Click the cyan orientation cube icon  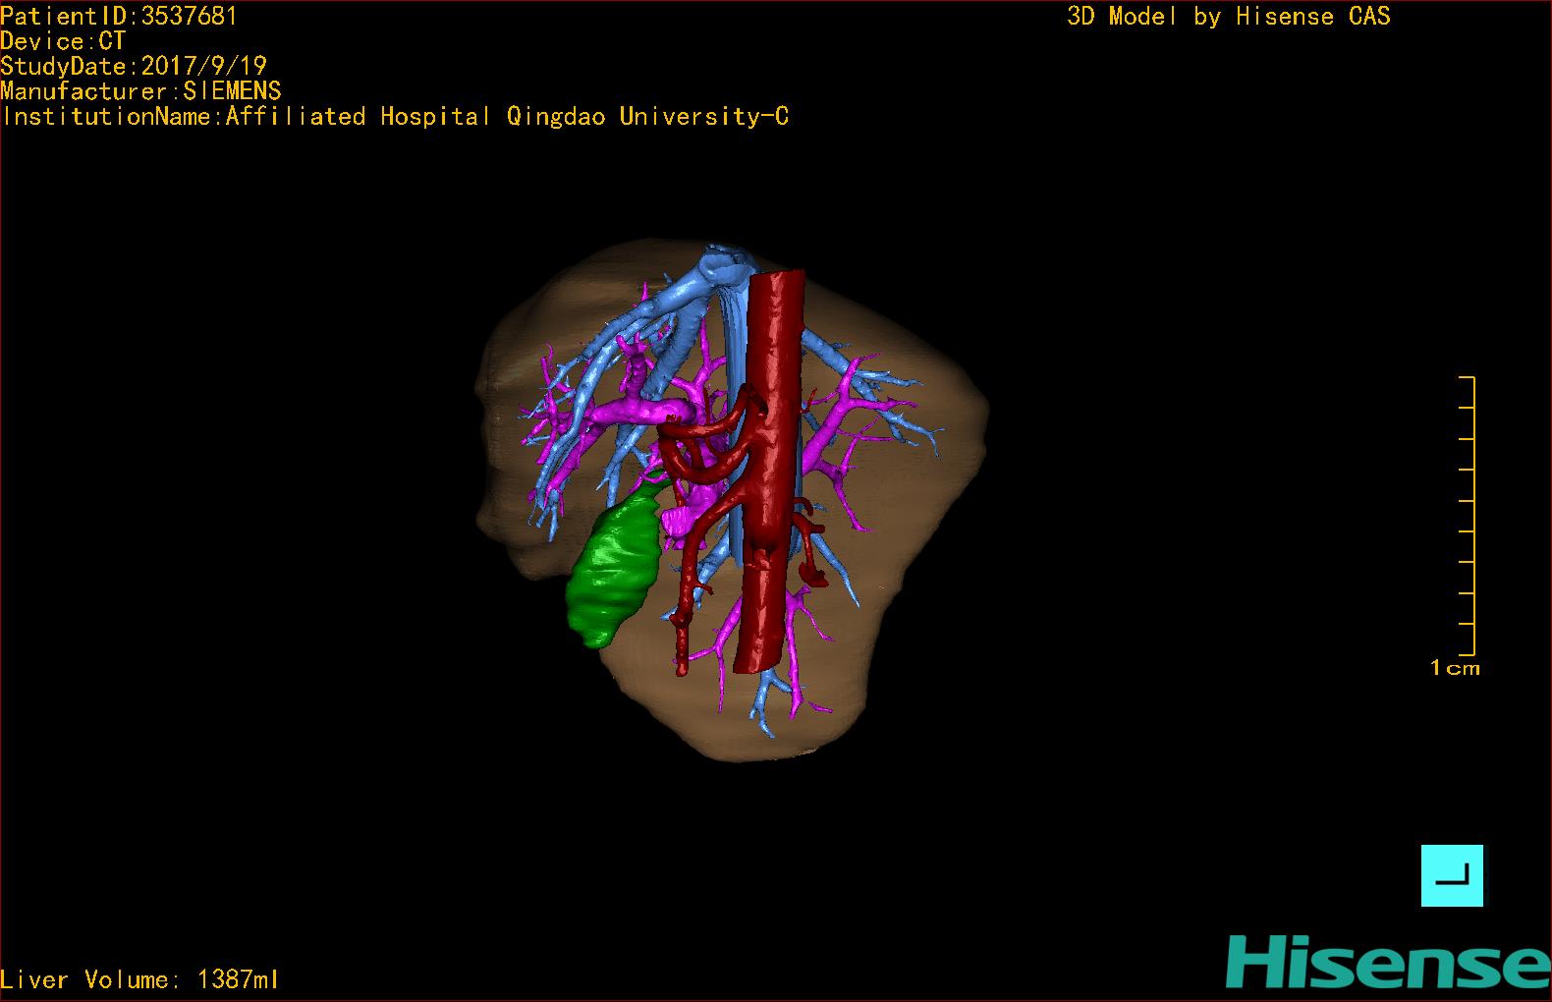[x=1452, y=875]
